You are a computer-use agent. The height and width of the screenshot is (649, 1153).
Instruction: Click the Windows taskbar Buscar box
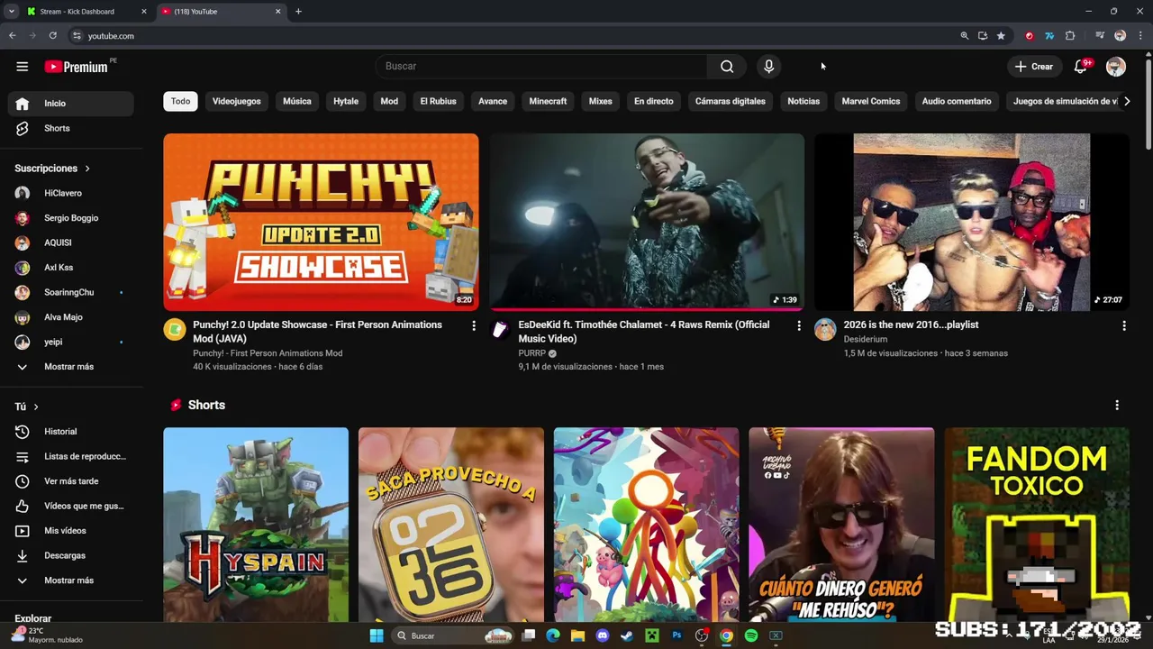[x=456, y=635]
